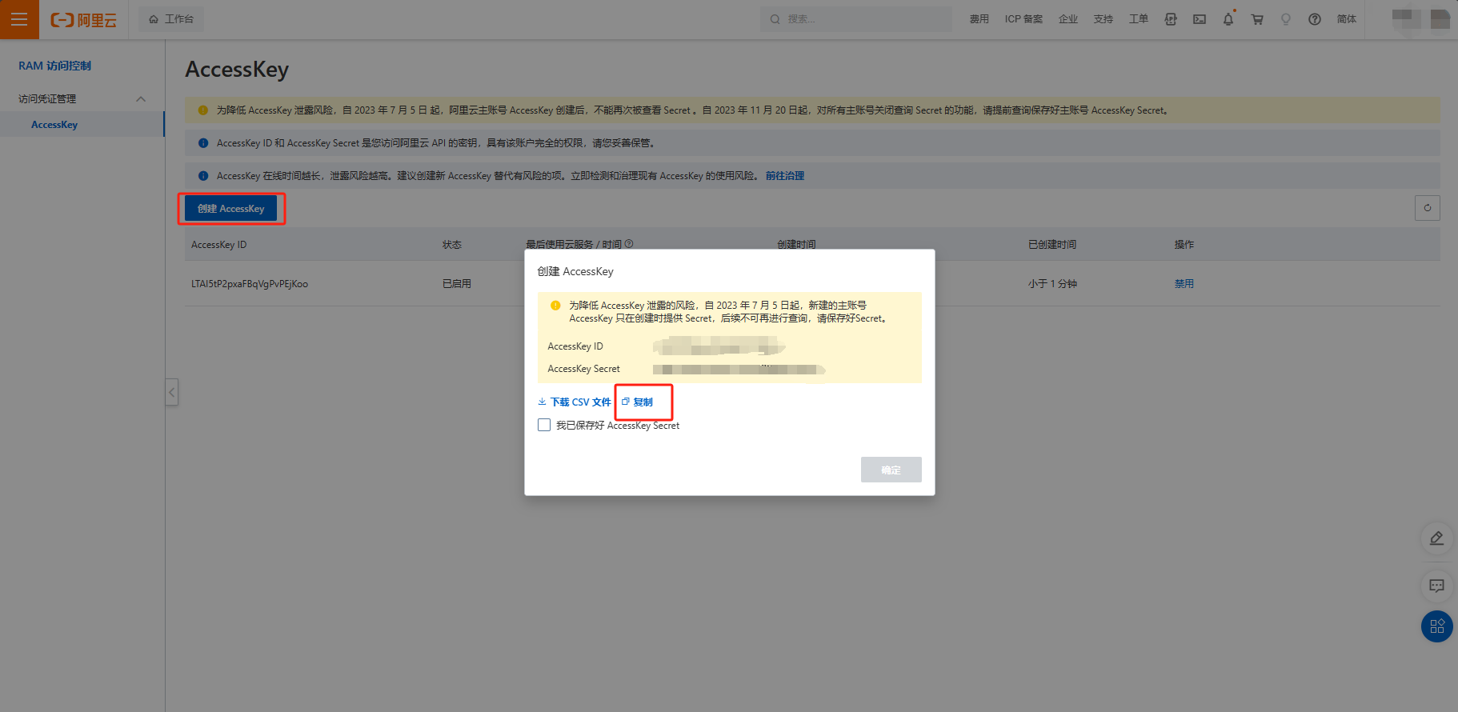
Task: Click the 前往治理 link
Action: tap(785, 176)
